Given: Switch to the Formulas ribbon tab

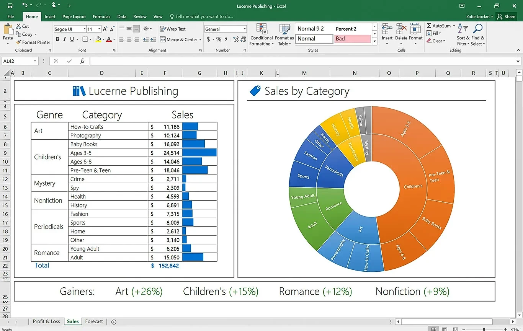Looking at the screenshot, I should point(101,16).
